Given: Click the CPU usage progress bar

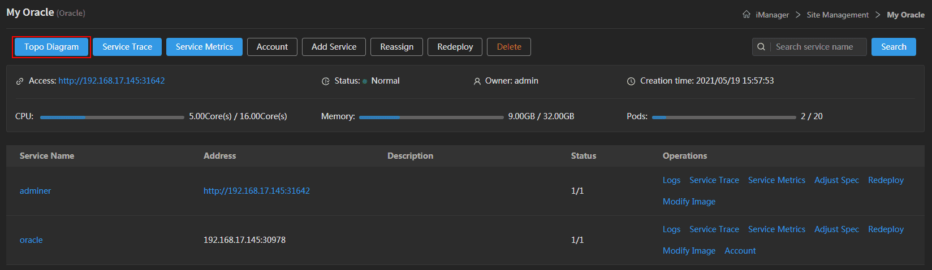Looking at the screenshot, I should tap(112, 117).
